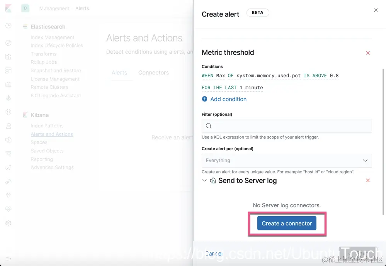Click the Server log icon beside action title
386x266 pixels.
(213, 181)
